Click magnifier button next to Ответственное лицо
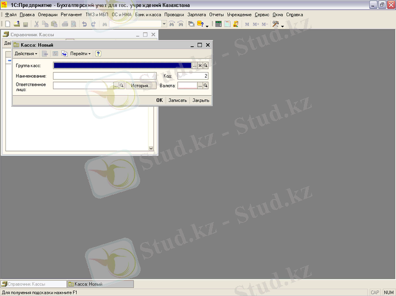The width and height of the screenshot is (396, 296). (x=122, y=85)
